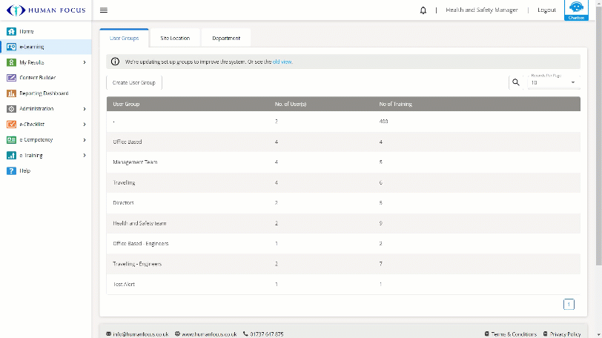Open the Records Per Page dropdown

(553, 82)
